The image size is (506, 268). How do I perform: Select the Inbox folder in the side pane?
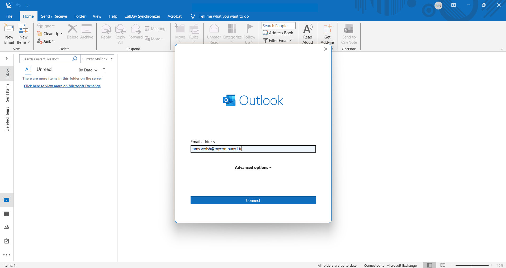[7, 74]
